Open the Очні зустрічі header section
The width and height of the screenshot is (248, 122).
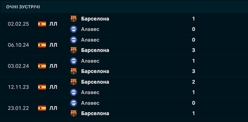(x=23, y=7)
